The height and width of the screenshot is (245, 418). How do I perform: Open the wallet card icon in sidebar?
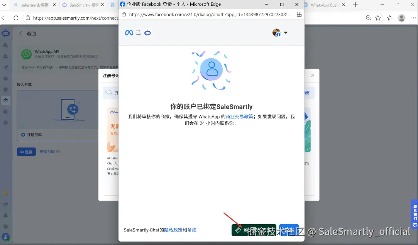click(x=6, y=112)
